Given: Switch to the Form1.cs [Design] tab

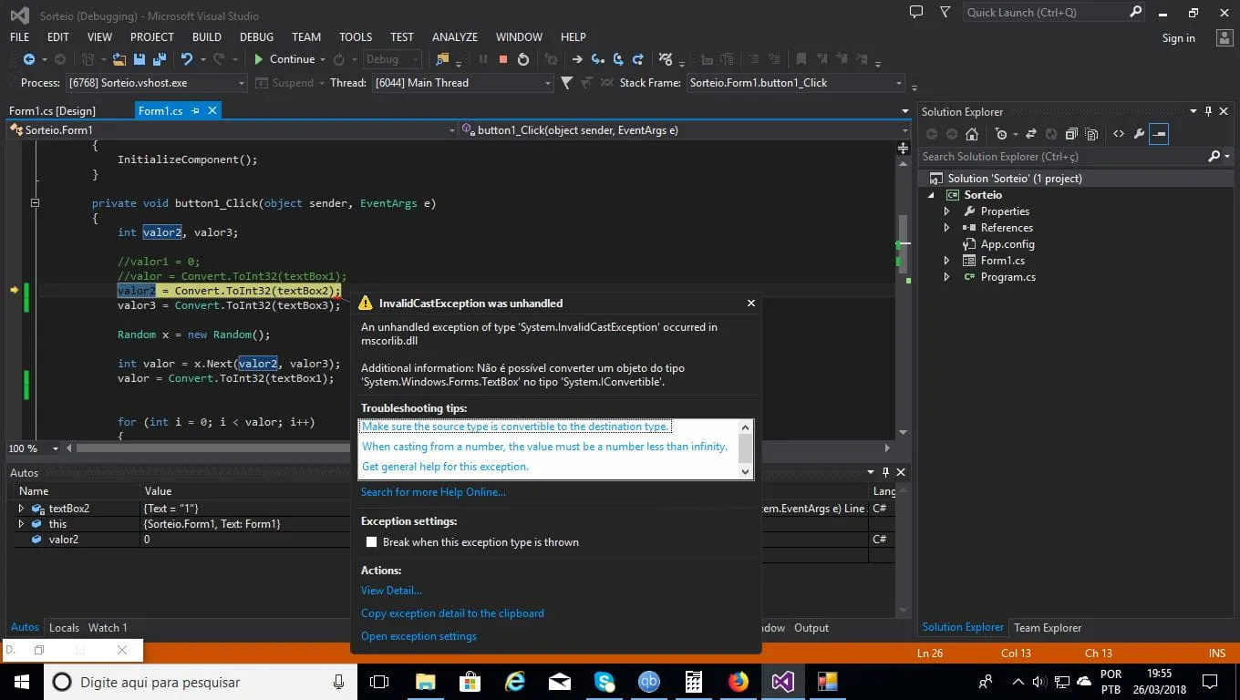Looking at the screenshot, I should 52,111.
